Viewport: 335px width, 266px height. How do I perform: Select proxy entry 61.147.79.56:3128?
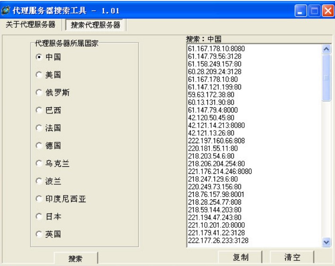pyautogui.click(x=215, y=56)
